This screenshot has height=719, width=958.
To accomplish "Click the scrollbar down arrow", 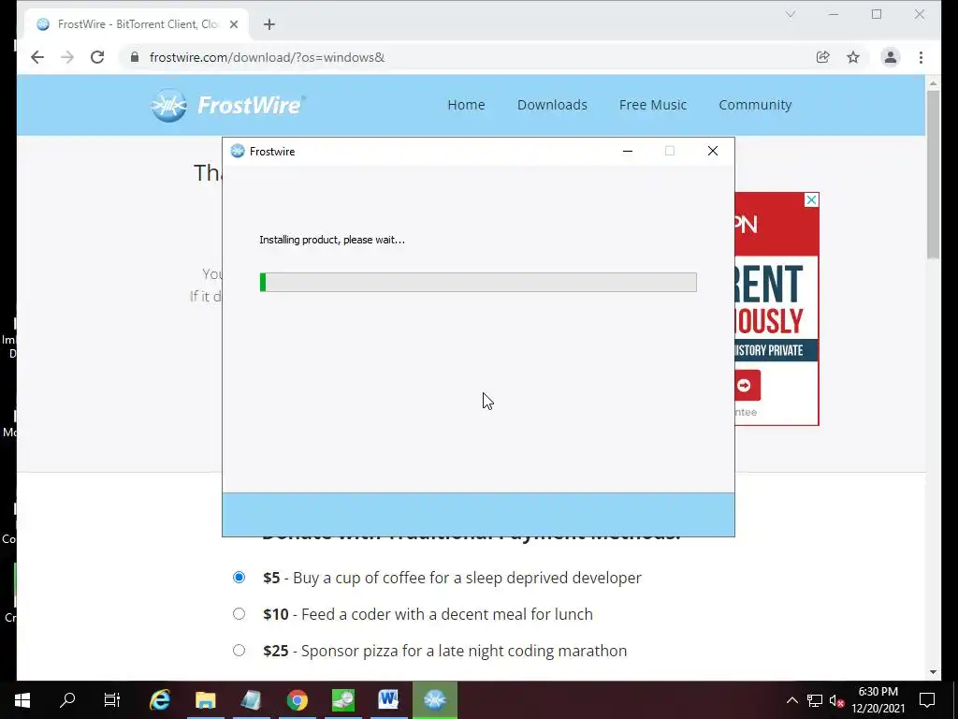I will tap(933, 672).
